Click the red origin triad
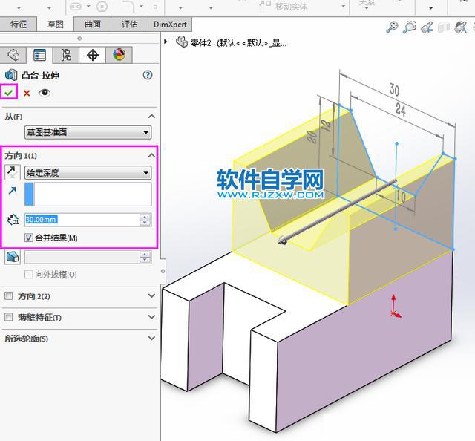The height and width of the screenshot is (441, 475). 395,307
